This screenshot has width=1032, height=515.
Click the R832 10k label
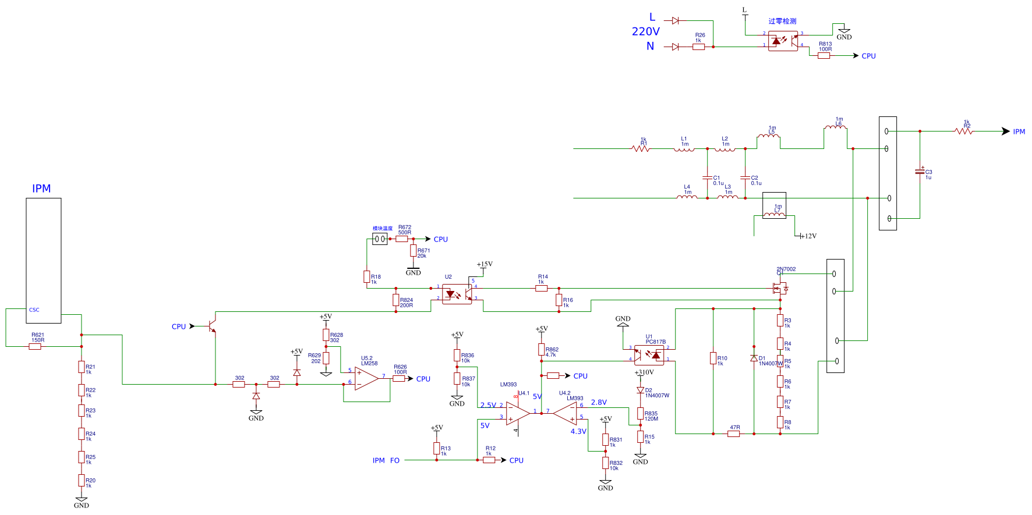tap(616, 466)
